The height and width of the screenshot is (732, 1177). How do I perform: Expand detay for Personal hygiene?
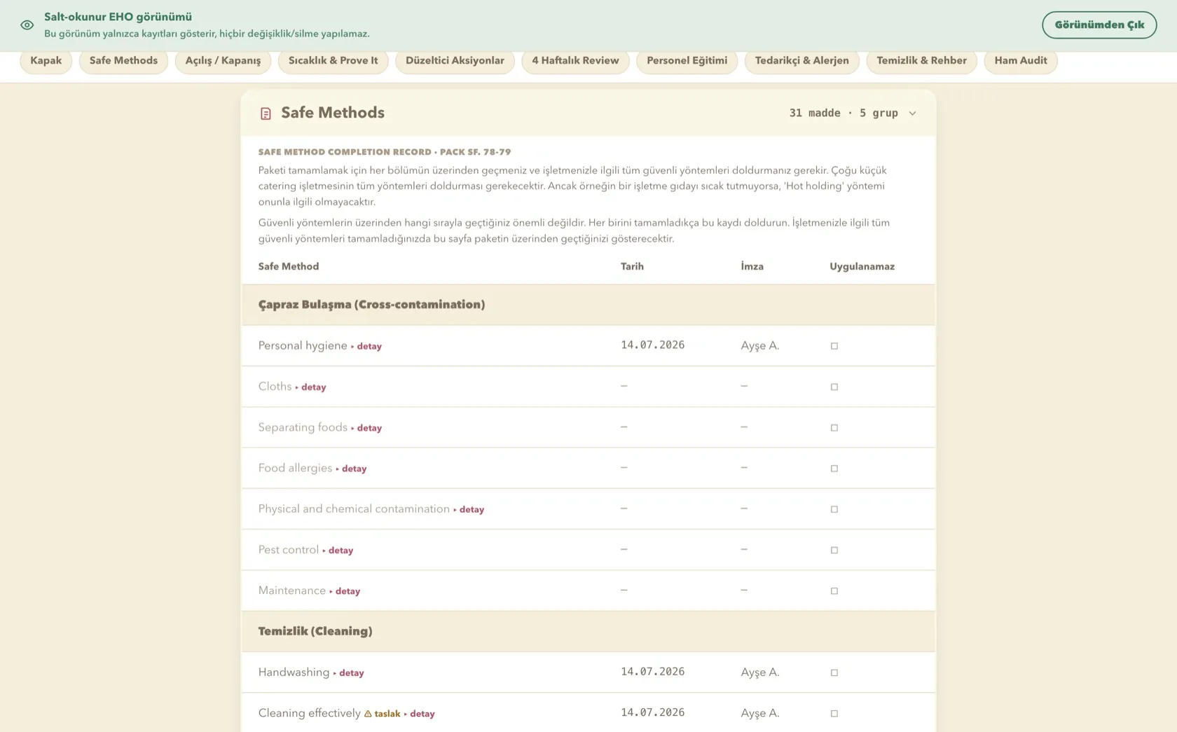[x=366, y=346]
